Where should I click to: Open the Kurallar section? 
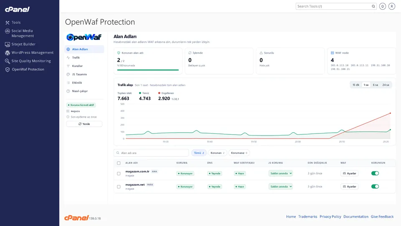84,66
